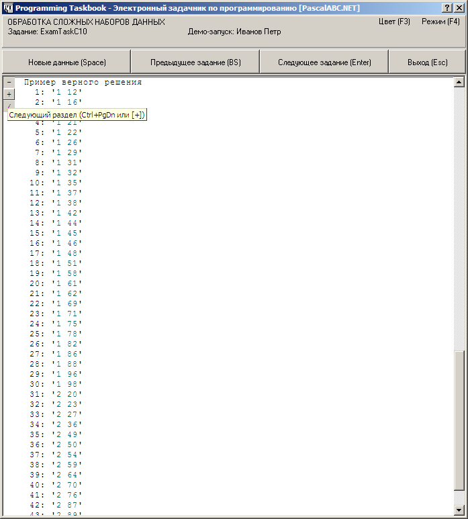Image resolution: width=468 pixels, height=519 pixels.
Task: Select line 12: '1 38'
Action: tap(56, 203)
